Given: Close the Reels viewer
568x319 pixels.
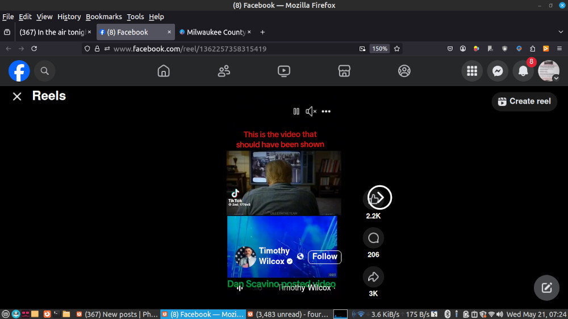Looking at the screenshot, I should [17, 96].
